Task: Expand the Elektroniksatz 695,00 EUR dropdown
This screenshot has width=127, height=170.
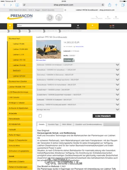Action: point(78,75)
